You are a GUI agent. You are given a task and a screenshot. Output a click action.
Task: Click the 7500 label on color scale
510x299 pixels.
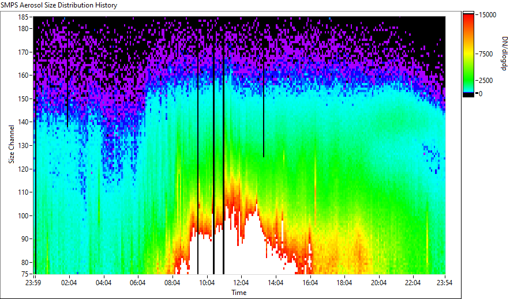click(x=486, y=54)
